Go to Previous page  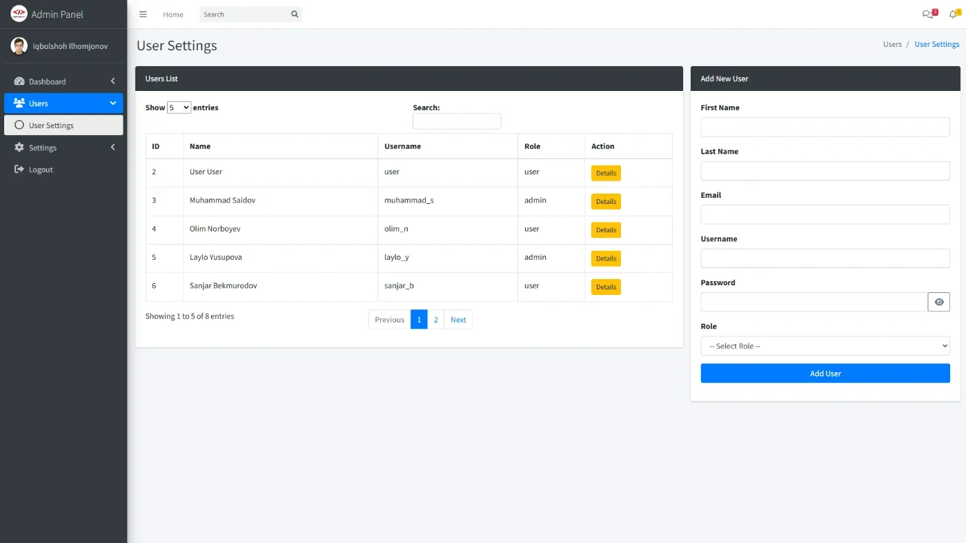click(x=390, y=319)
